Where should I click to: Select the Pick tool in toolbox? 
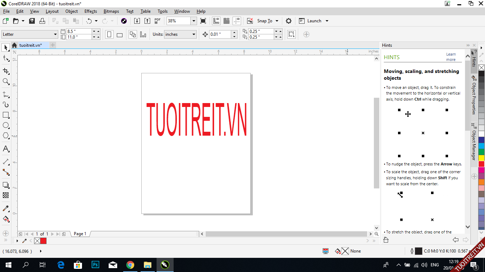[6, 47]
